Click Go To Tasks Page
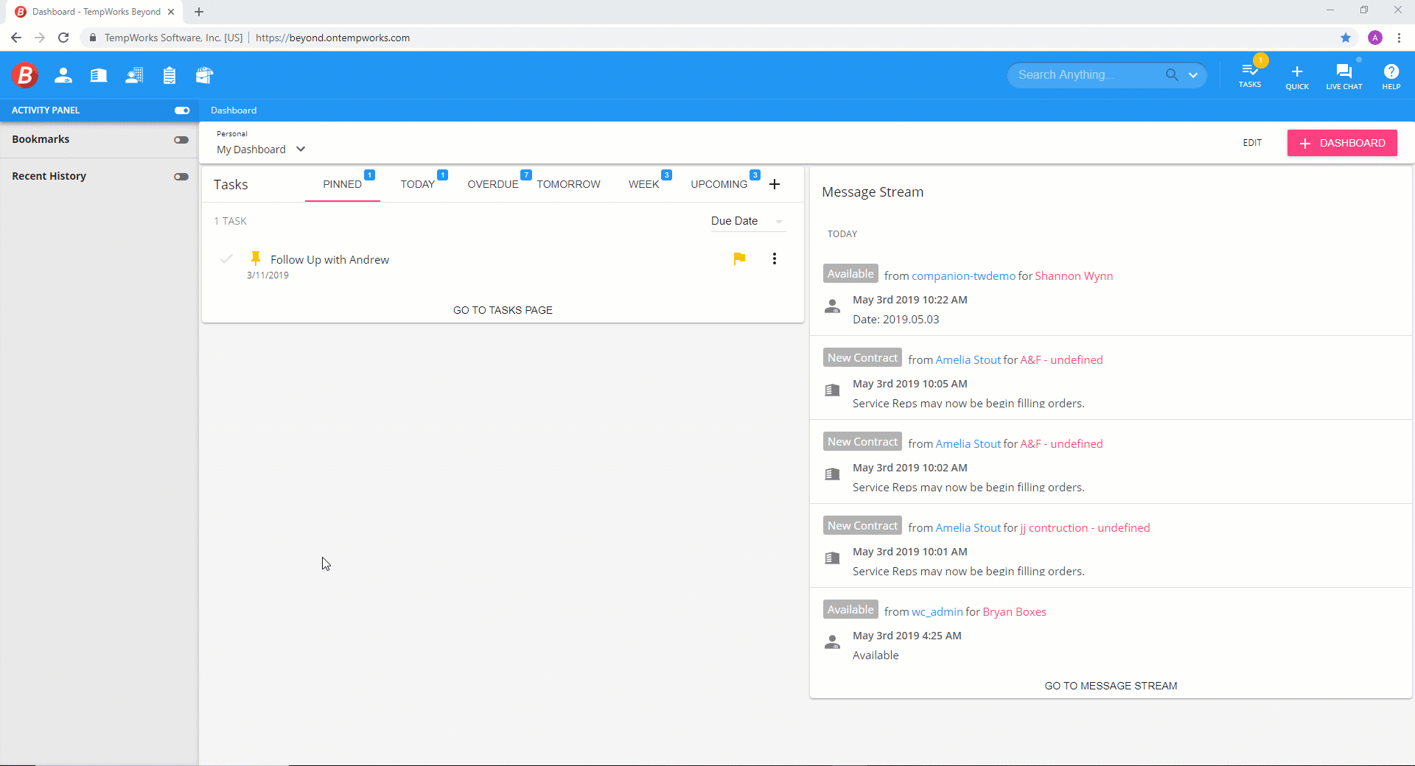The image size is (1415, 766). pos(503,310)
